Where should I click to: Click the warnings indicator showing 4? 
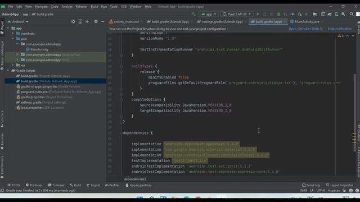[341, 36]
